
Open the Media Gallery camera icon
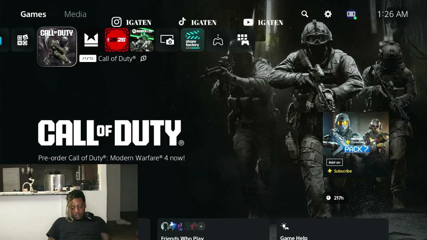coord(167,40)
